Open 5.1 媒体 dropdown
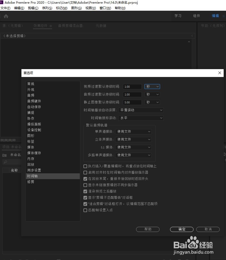This screenshot has width=226, height=260. pyautogui.click(x=133, y=147)
